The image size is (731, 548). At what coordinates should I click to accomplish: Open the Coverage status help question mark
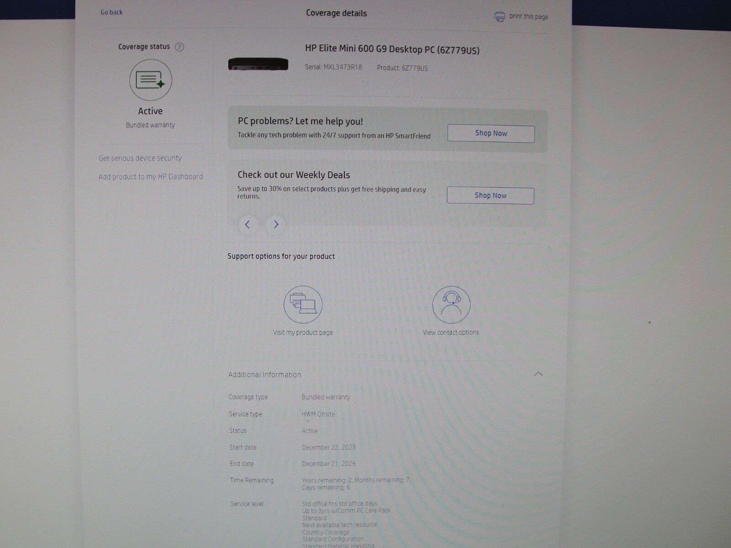(x=180, y=47)
